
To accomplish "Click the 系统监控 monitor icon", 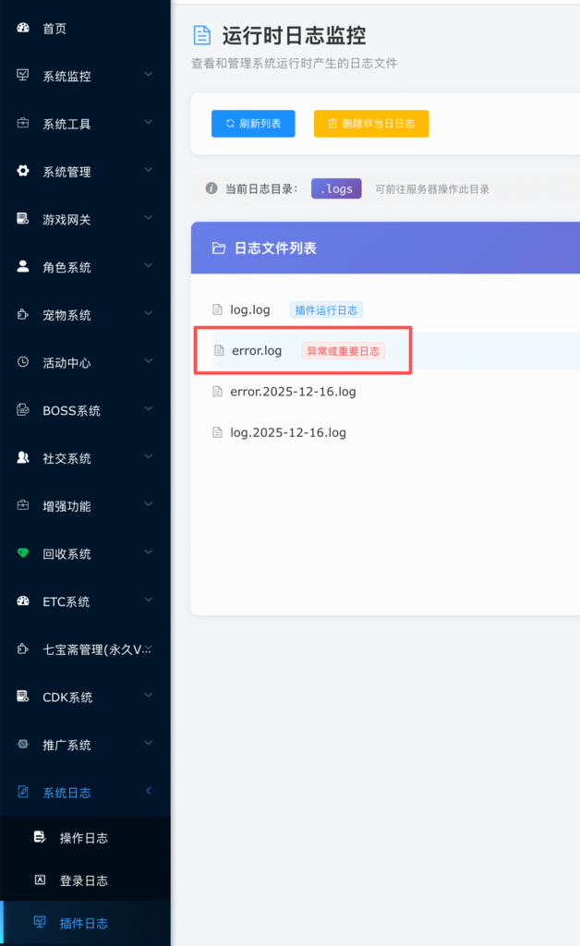I will click(23, 75).
